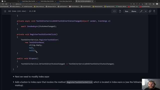Click 'TextEditorService.RegisterTextEditor(' line

40,40
